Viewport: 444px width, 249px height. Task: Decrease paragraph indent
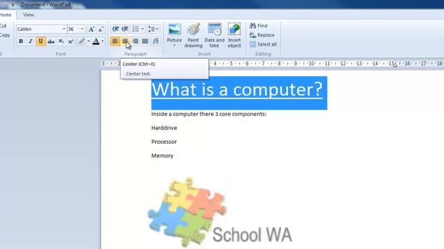[x=115, y=29]
